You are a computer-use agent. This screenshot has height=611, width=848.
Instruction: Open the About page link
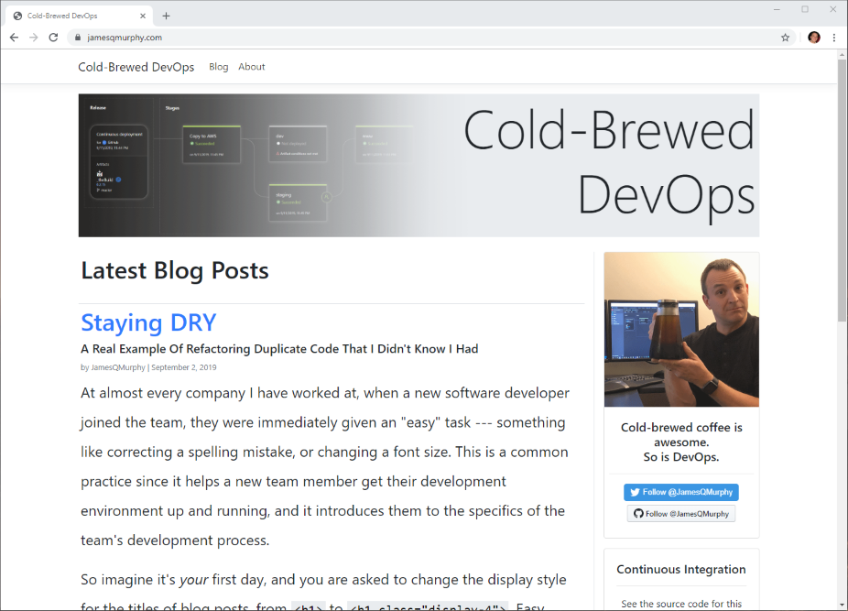pyautogui.click(x=251, y=67)
